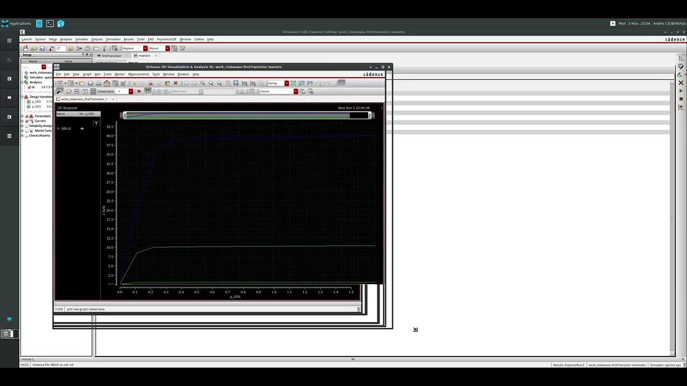Toggle the Monte Carlo checkbox

click(x=27, y=131)
